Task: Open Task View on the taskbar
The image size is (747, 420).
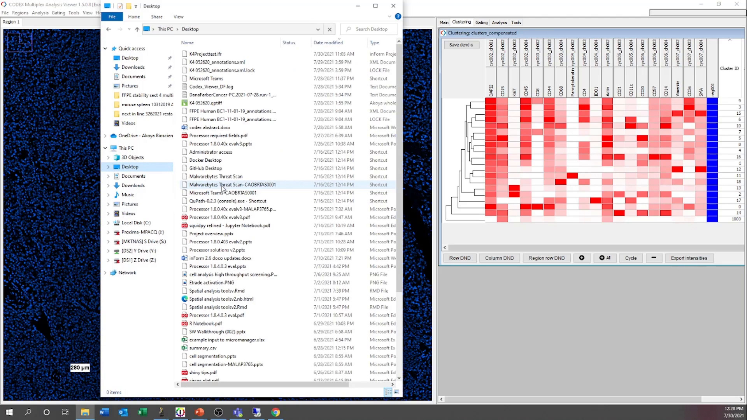Action: tap(65, 412)
